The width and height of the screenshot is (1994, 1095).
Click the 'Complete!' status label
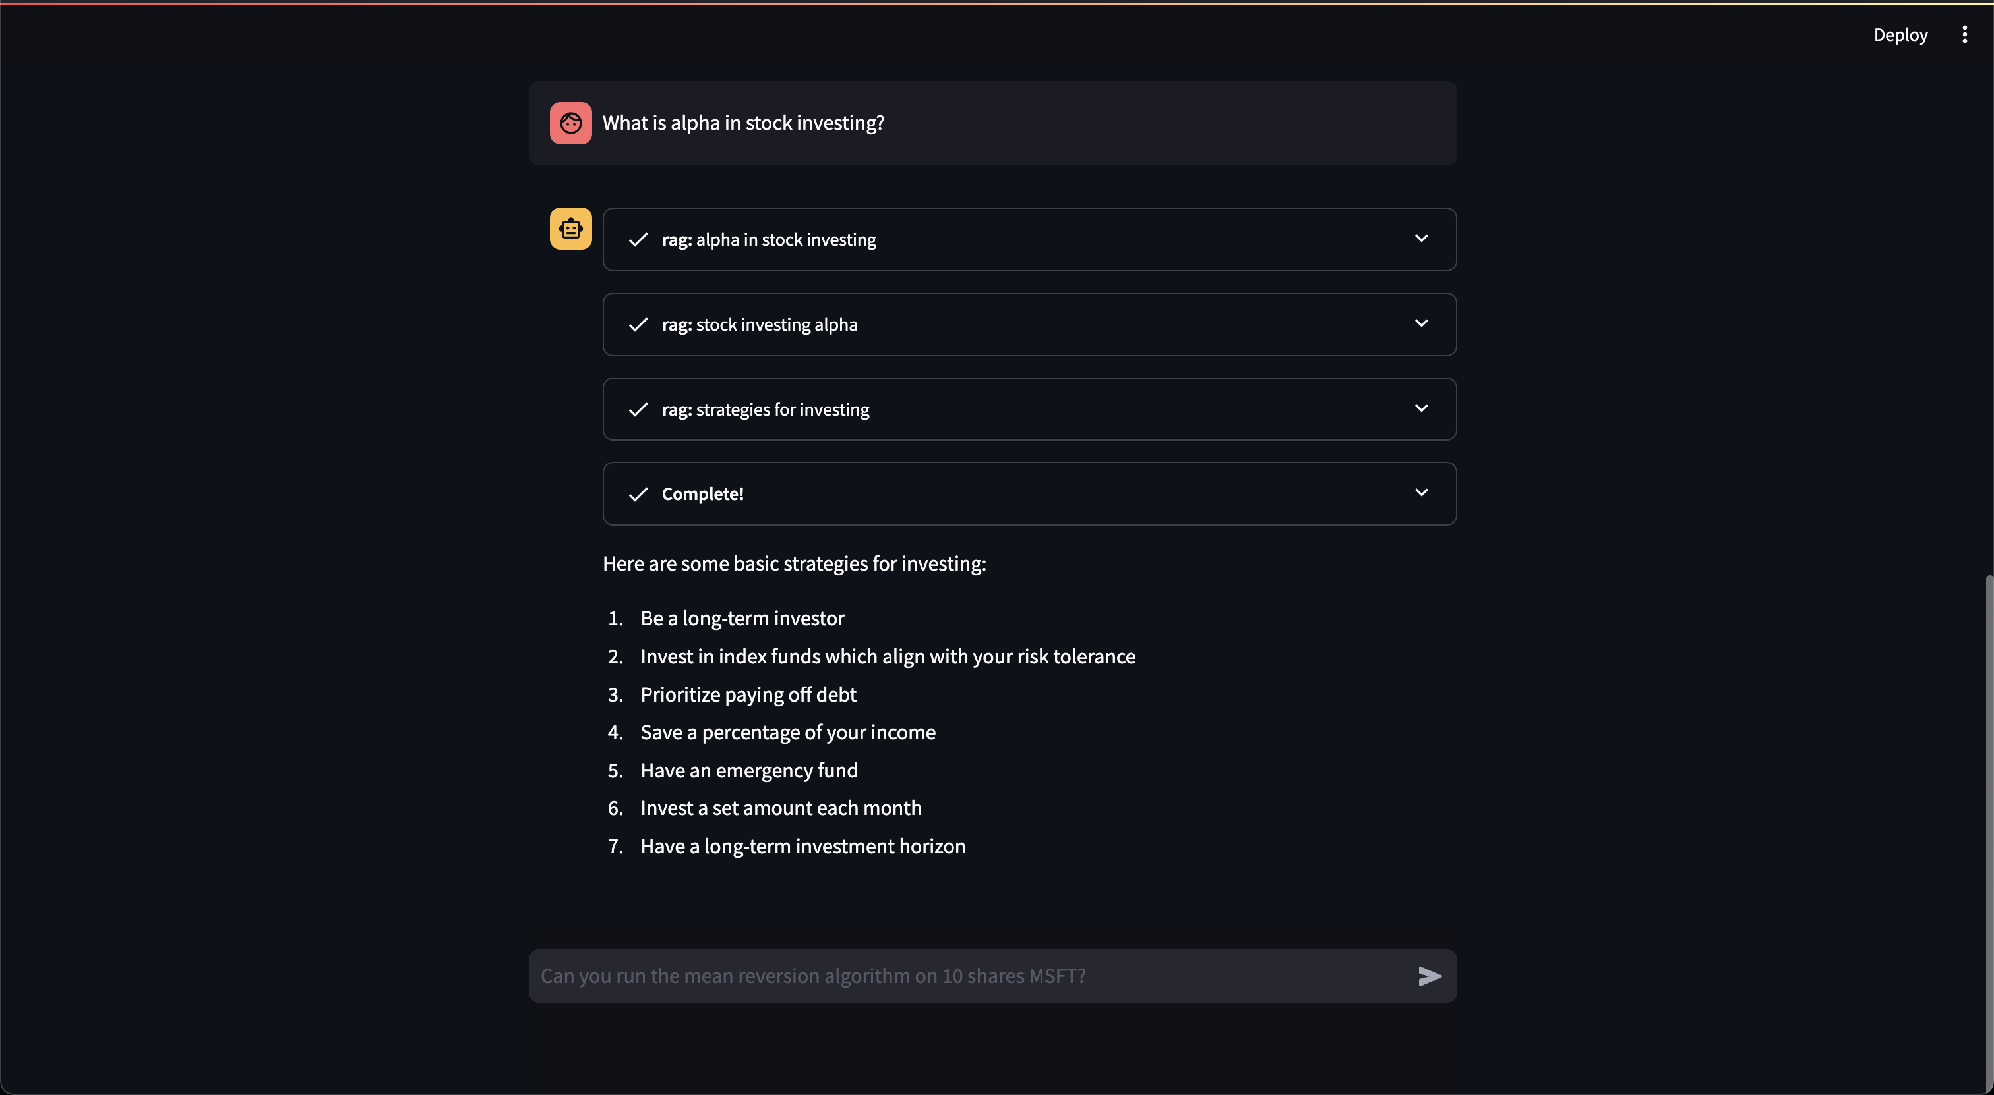tap(702, 494)
